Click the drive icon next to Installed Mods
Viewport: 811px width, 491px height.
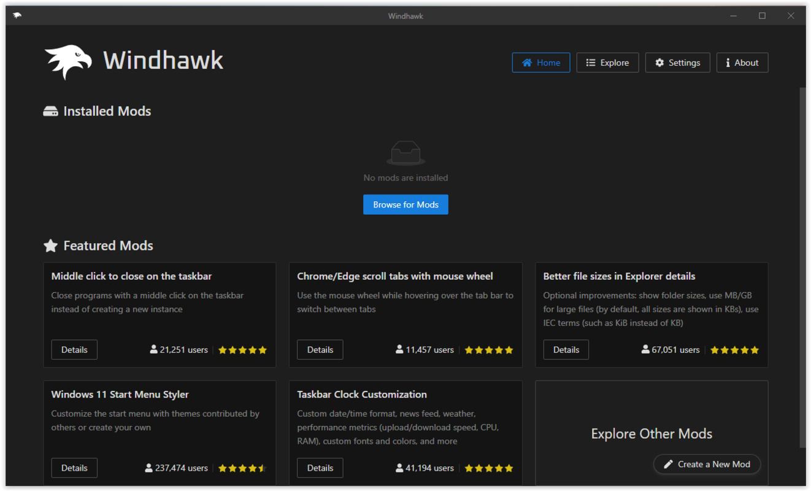click(52, 110)
